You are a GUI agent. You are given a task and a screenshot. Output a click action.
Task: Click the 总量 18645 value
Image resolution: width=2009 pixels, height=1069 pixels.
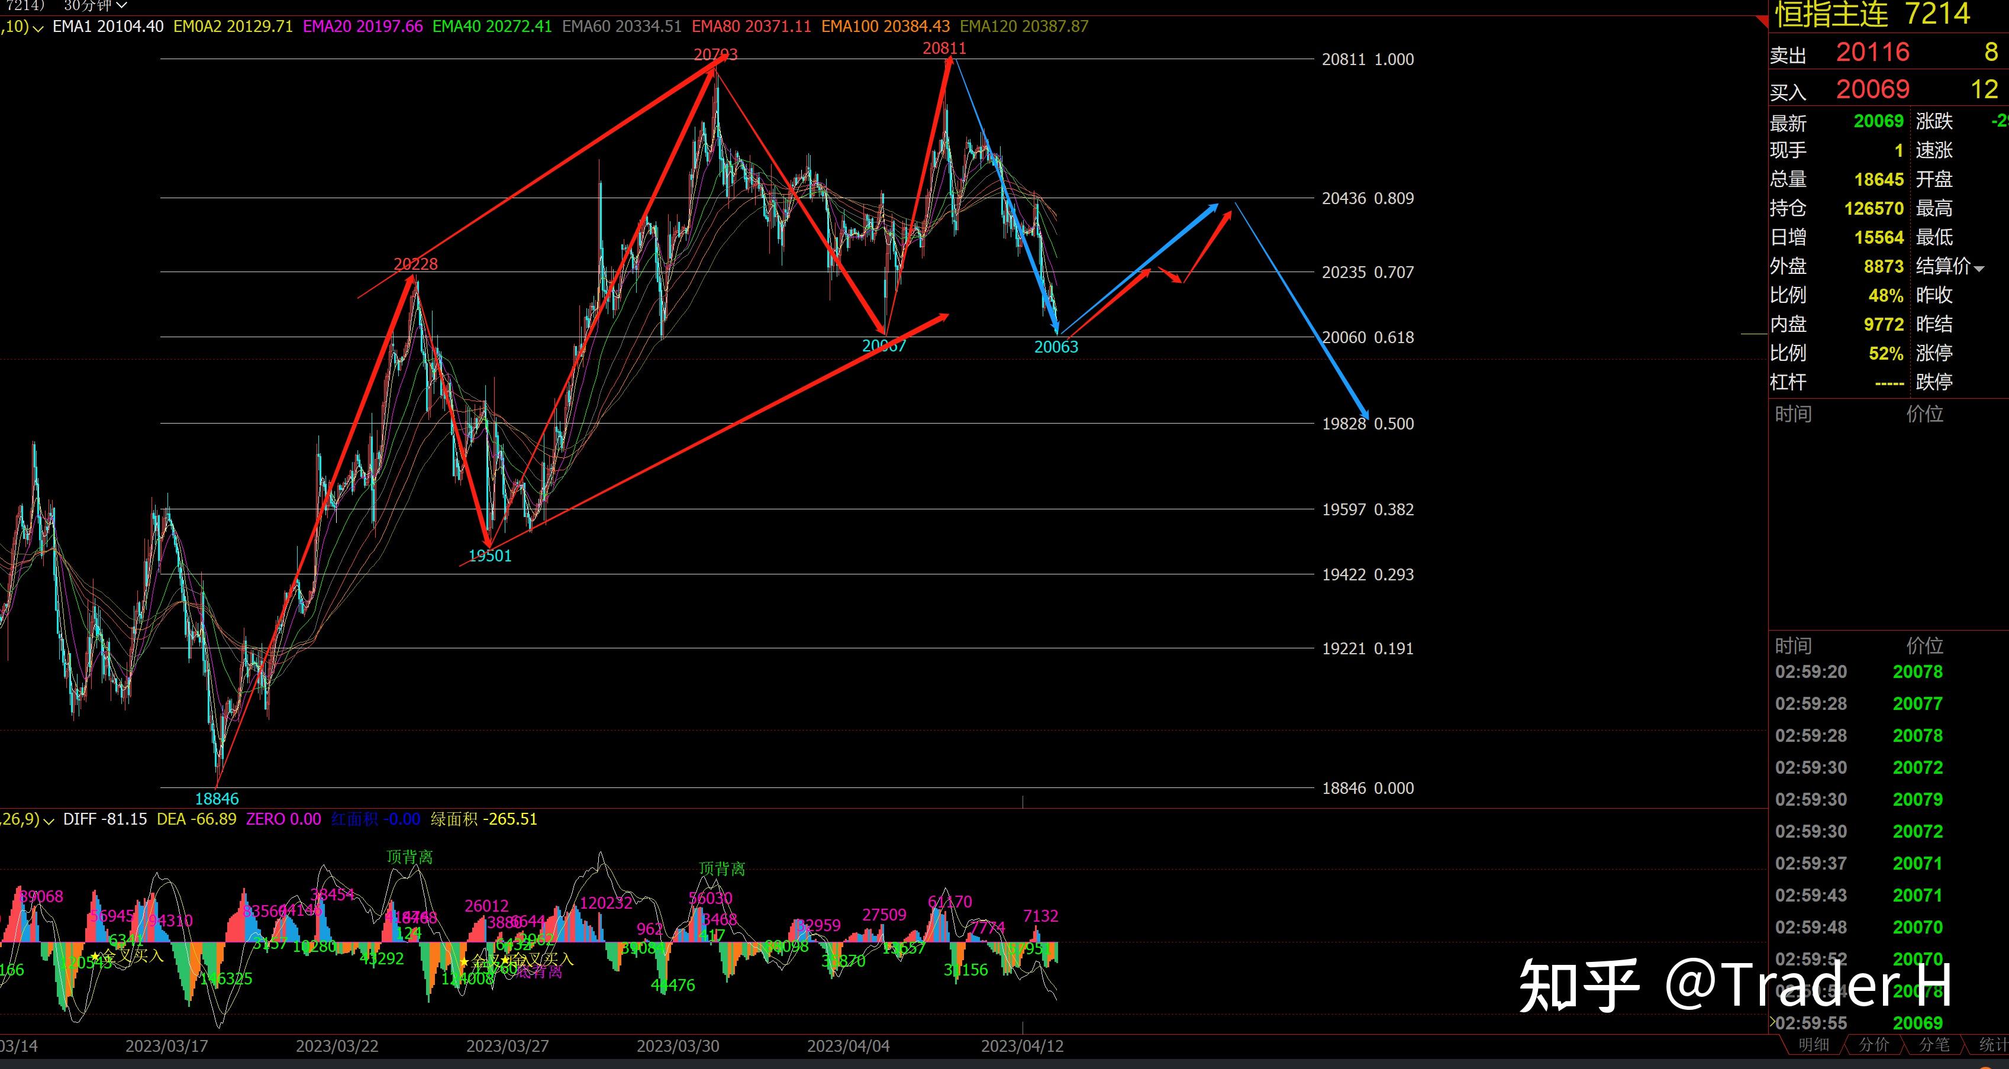coord(1878,179)
